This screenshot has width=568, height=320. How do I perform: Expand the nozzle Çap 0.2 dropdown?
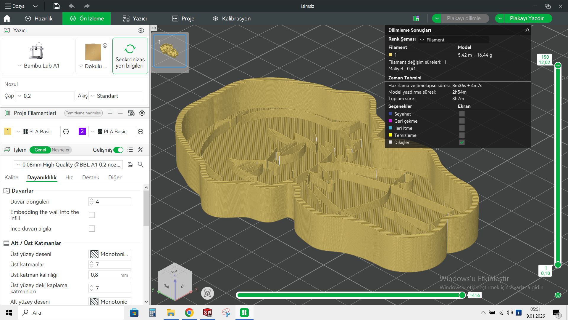click(45, 96)
